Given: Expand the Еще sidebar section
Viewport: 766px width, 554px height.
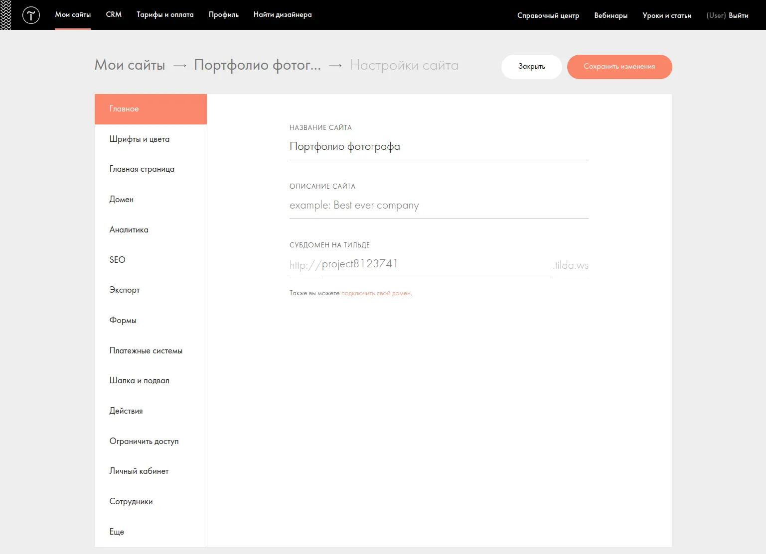Looking at the screenshot, I should click(x=117, y=532).
